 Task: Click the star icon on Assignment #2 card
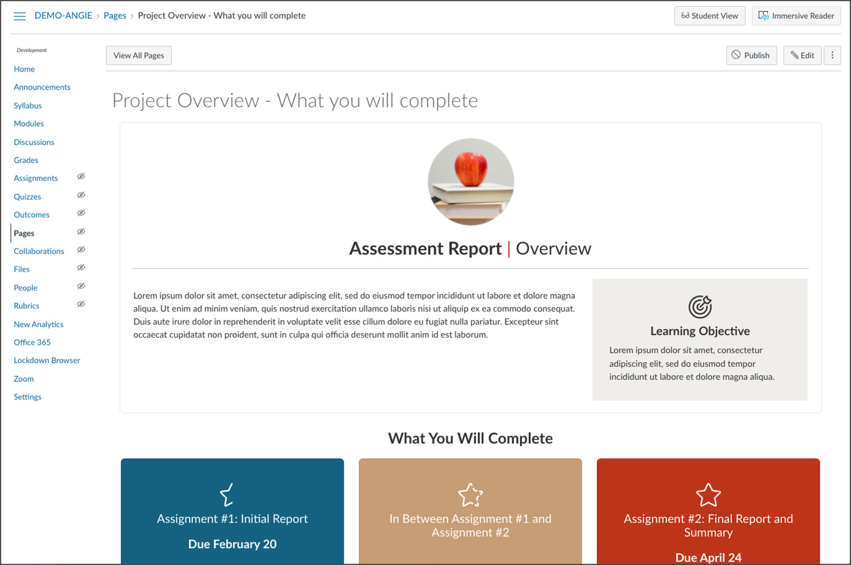[708, 495]
